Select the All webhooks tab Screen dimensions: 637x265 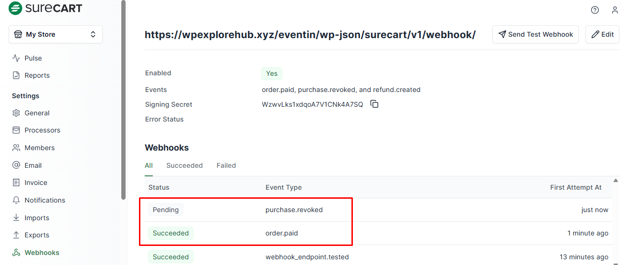[x=149, y=165]
